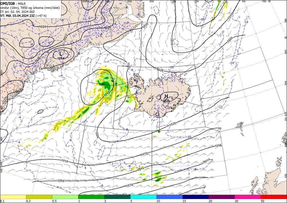Click the light green 0.5–1 mm legend swatch
Viewport: 287px width, 203px height.
[x=65, y=197]
